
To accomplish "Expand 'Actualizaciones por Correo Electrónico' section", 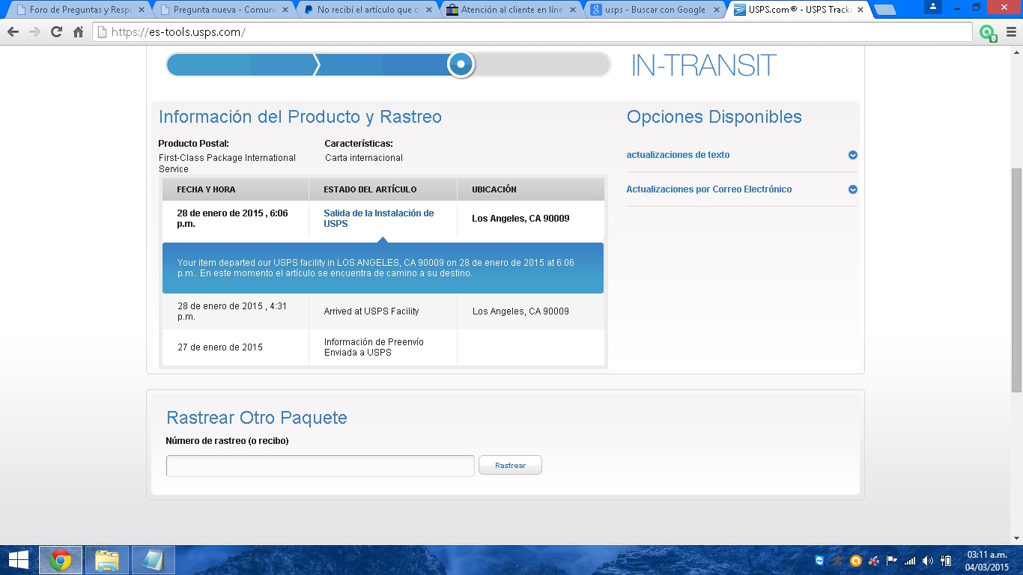I will 852,189.
